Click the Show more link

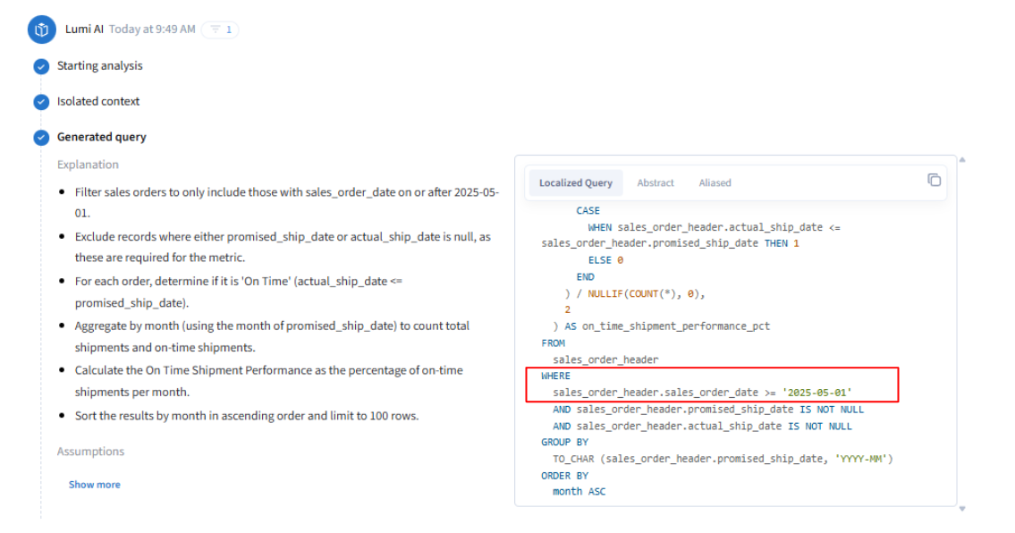pyautogui.click(x=94, y=485)
